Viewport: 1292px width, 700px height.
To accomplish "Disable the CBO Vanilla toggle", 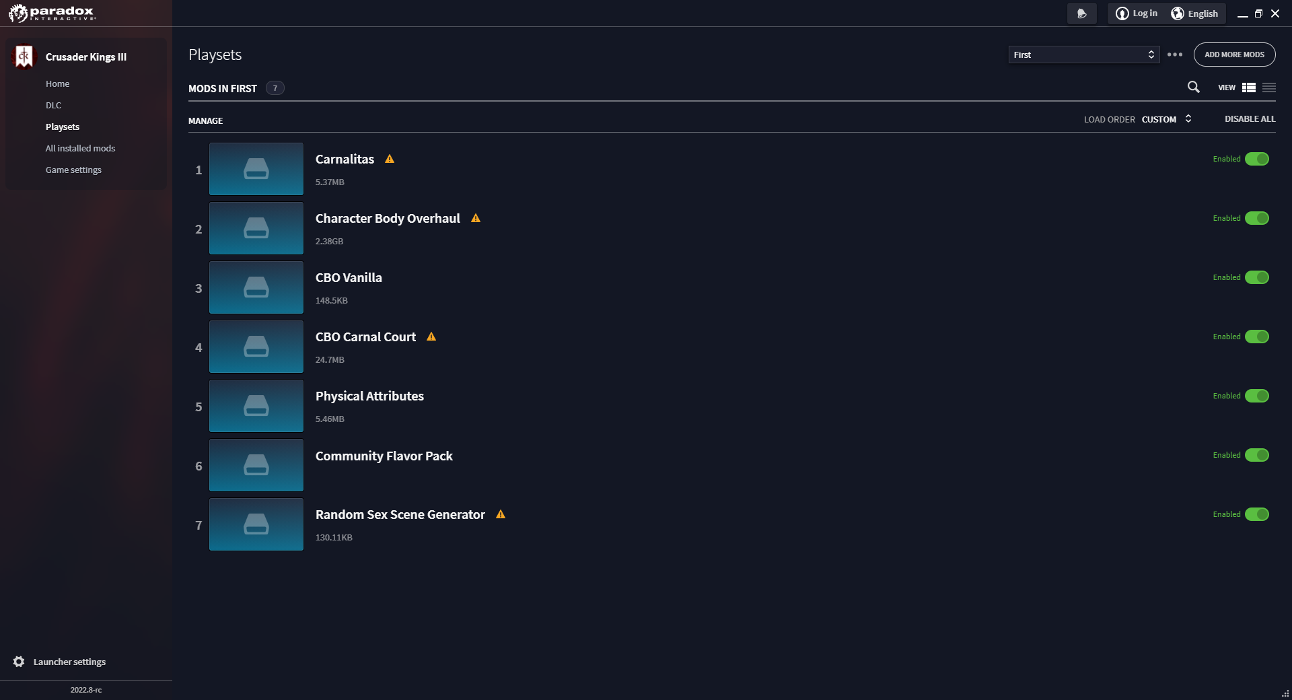I will pos(1257,277).
